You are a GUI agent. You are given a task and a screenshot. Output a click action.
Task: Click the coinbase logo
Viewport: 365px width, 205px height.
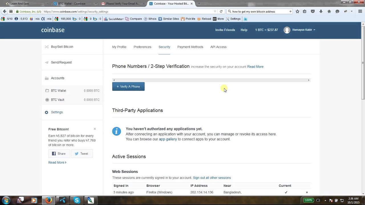53,30
